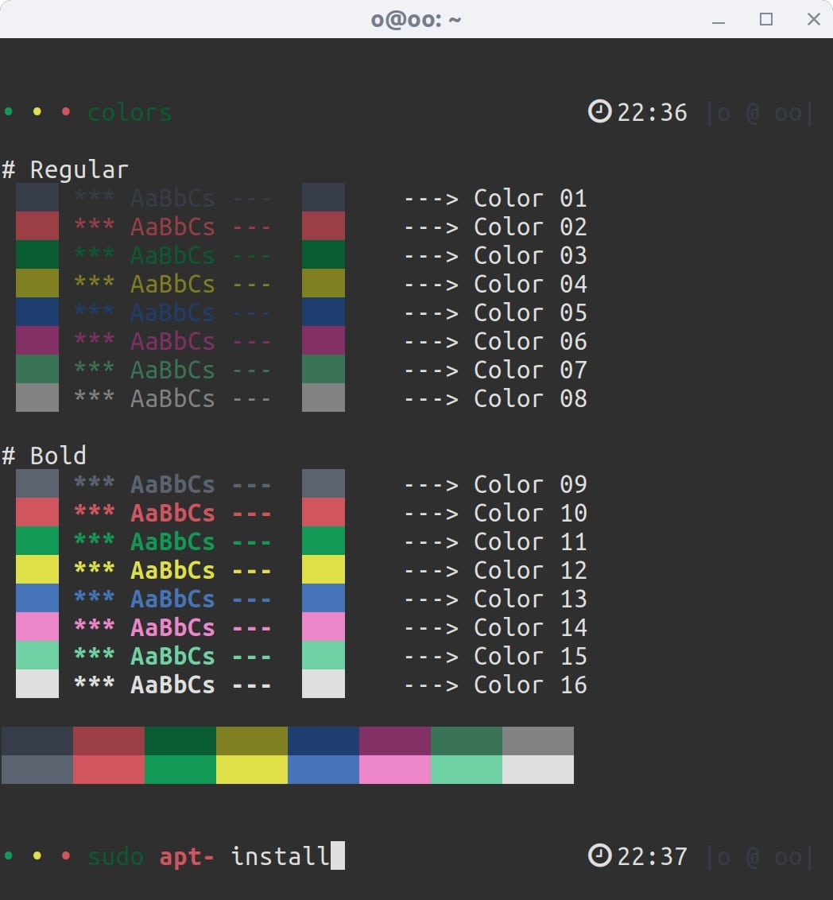Click the "# Regular" section heading
This screenshot has width=833, height=900.
click(x=65, y=169)
